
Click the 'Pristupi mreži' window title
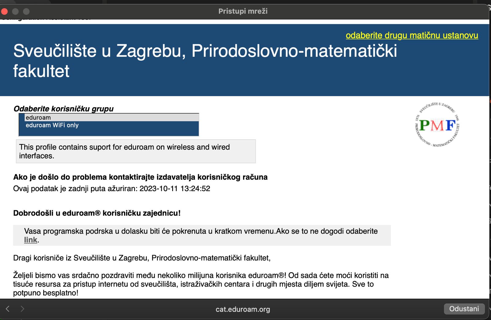(243, 11)
